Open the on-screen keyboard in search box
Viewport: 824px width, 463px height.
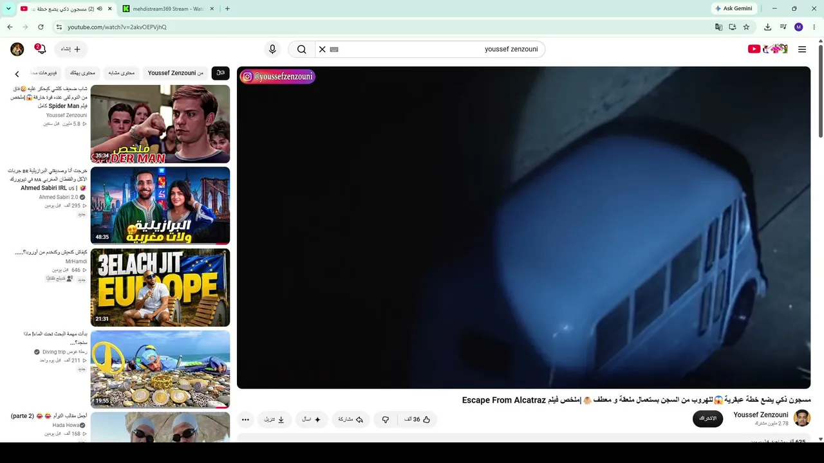[x=334, y=50]
